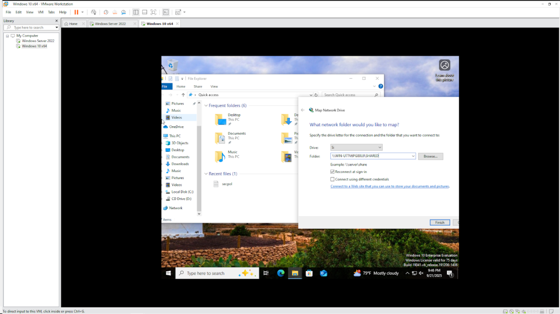Open Microsoft Edge from the guest taskbar
Screen dimensions: 560x314
[281, 273]
